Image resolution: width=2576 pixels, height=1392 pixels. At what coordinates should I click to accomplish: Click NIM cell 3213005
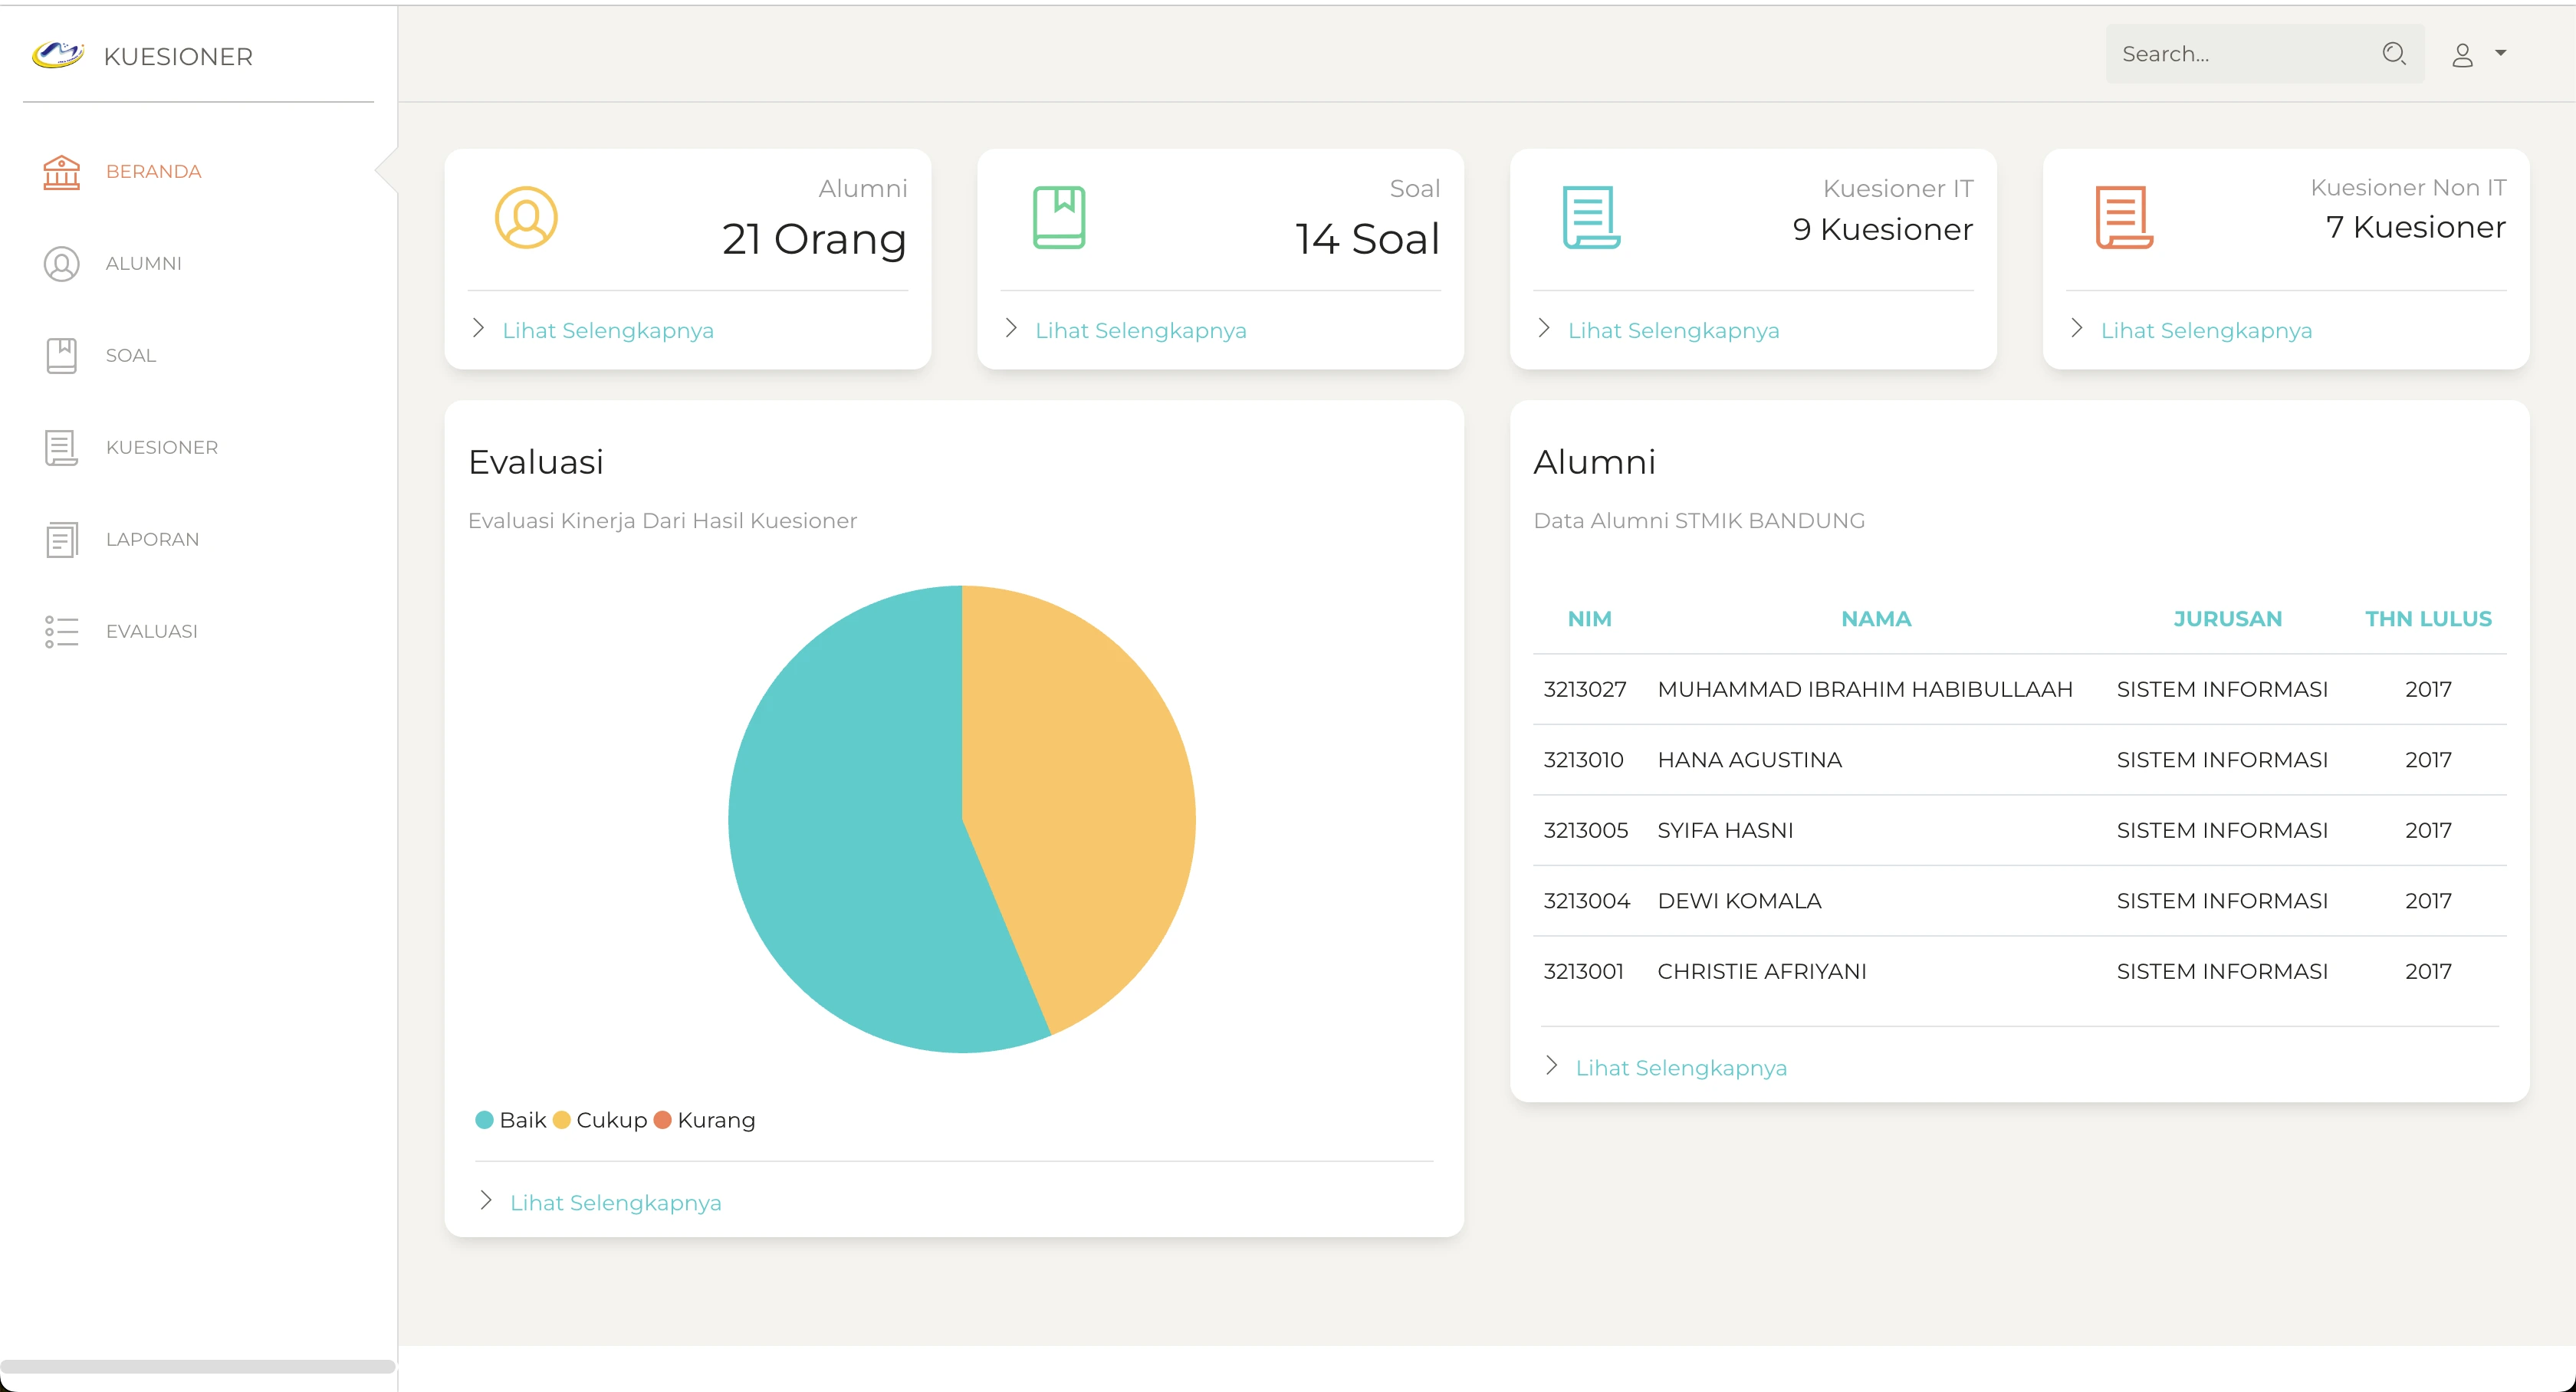click(x=1586, y=830)
